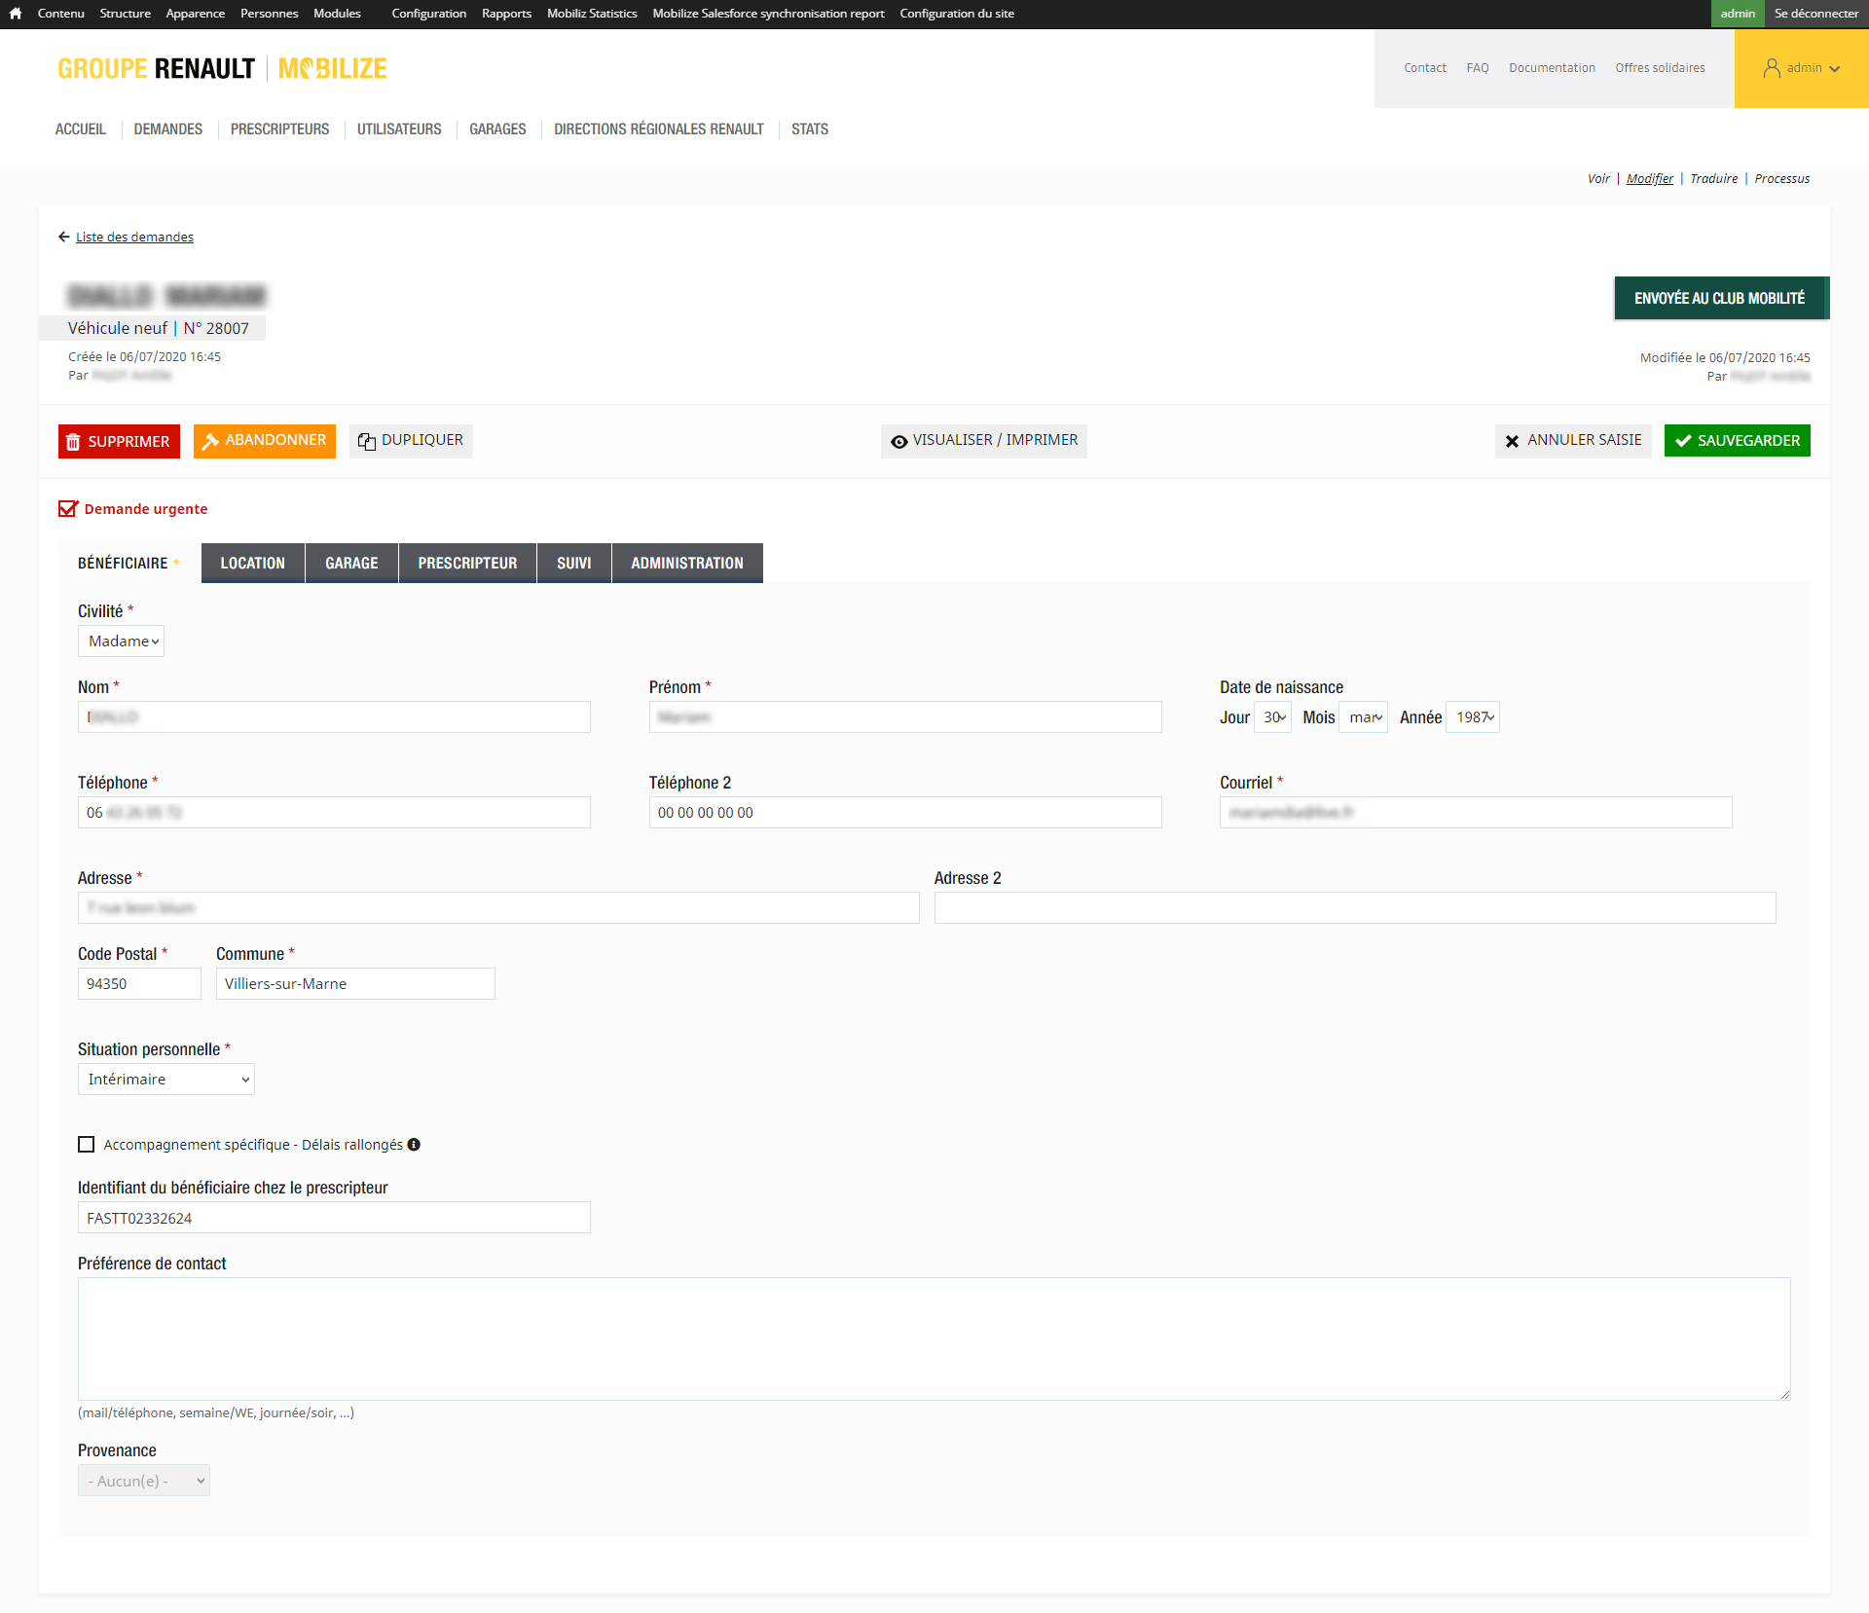The width and height of the screenshot is (1869, 1613).
Task: Enable Accompagnement spécifique checkbox
Action: point(87,1145)
